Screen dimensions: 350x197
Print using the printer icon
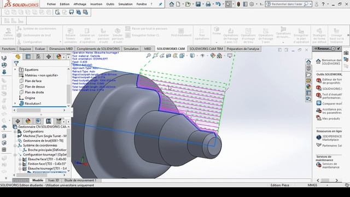tap(208, 4)
